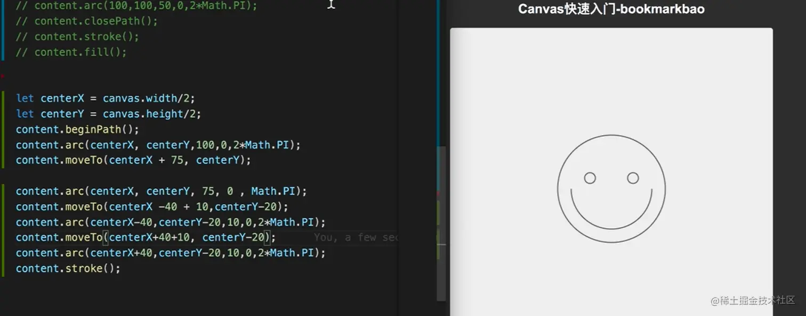Click the Canvas快速入门-bookmarkbao page heading
Image resolution: width=806 pixels, height=316 pixels.
pos(611,9)
